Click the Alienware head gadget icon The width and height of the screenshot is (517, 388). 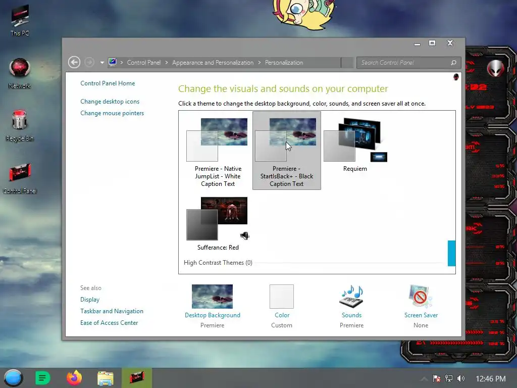tap(495, 68)
